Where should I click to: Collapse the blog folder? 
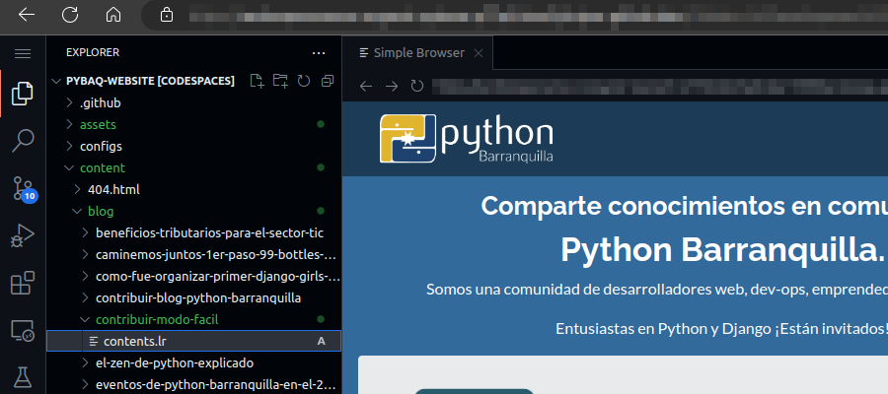pos(193,212)
